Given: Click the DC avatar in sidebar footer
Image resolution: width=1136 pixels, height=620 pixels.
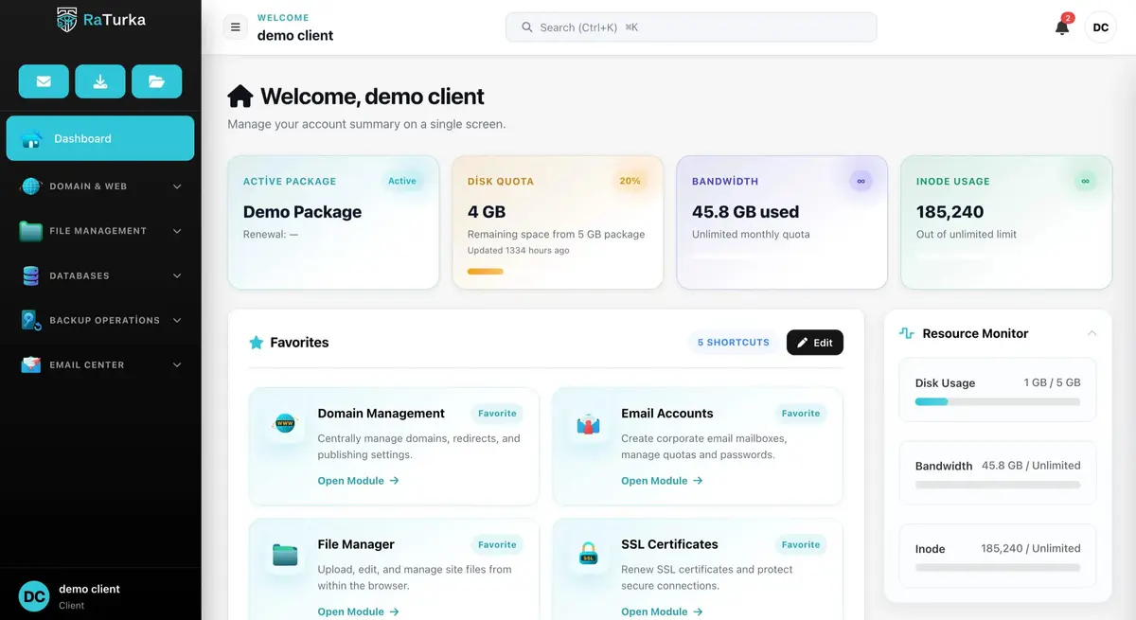Looking at the screenshot, I should click(34, 596).
